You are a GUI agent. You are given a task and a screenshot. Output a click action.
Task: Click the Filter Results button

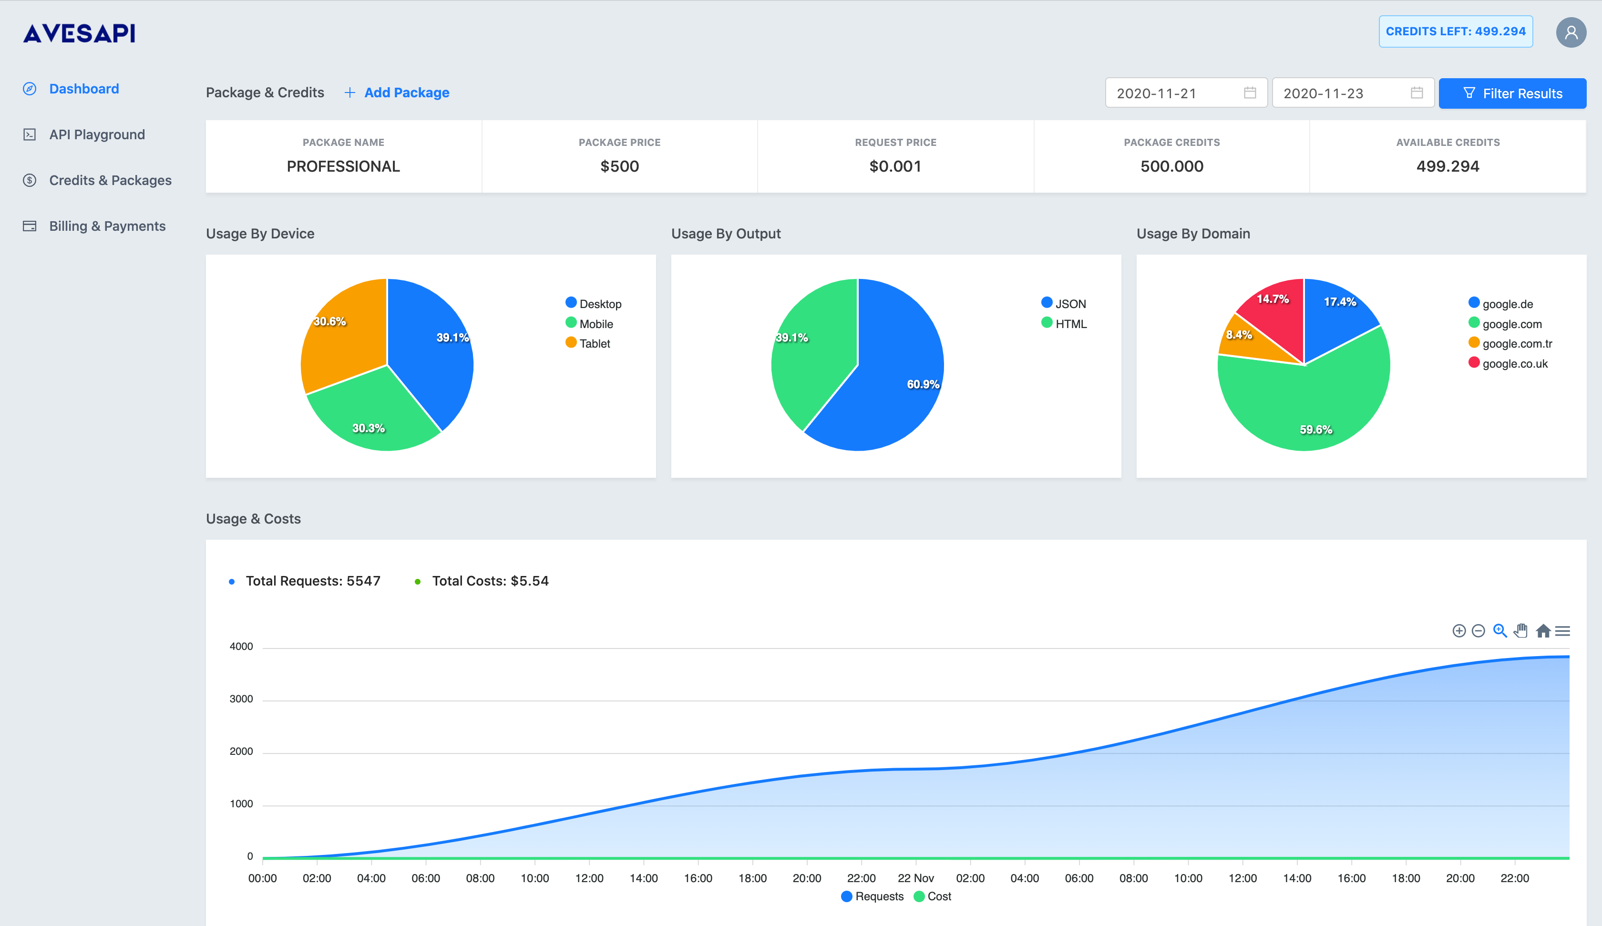point(1512,93)
